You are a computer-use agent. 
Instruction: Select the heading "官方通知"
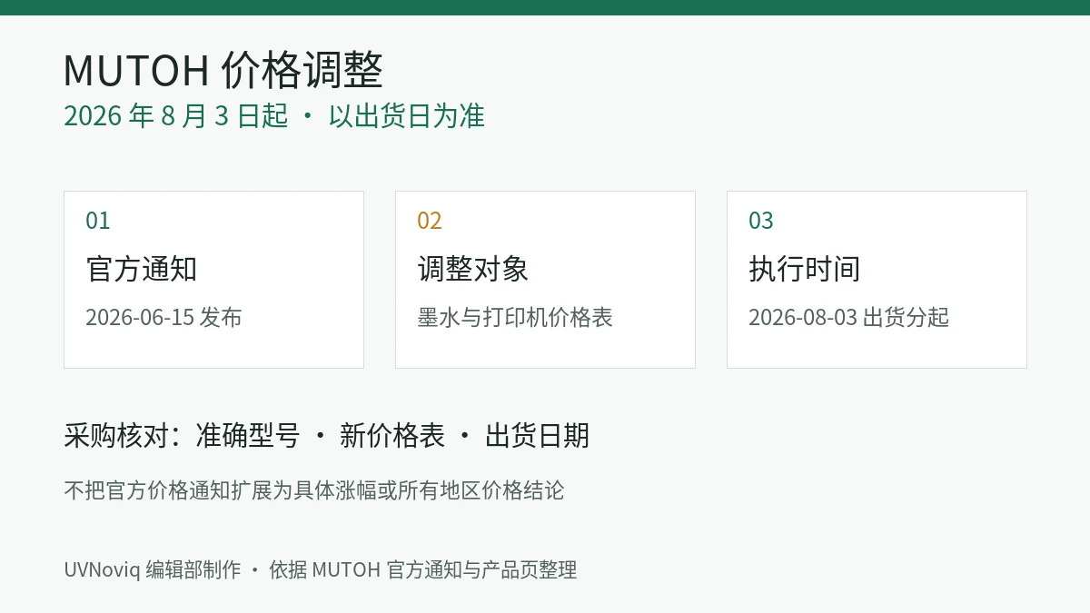[141, 269]
